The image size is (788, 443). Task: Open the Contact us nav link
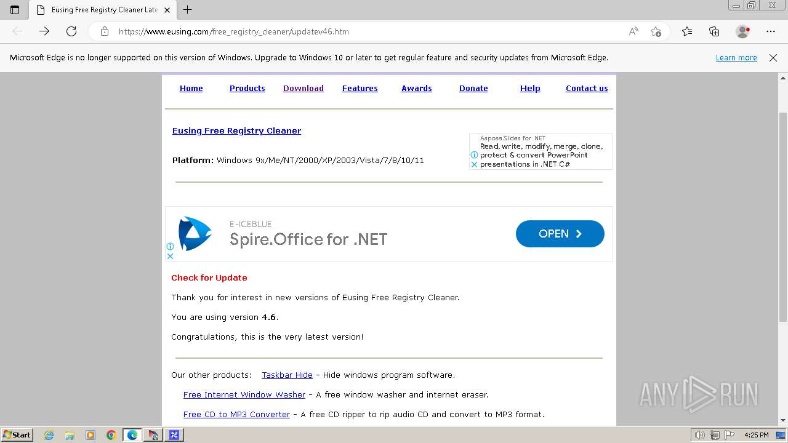587,89
